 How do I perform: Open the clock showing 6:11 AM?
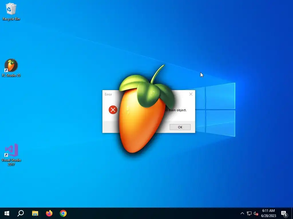[268, 213]
